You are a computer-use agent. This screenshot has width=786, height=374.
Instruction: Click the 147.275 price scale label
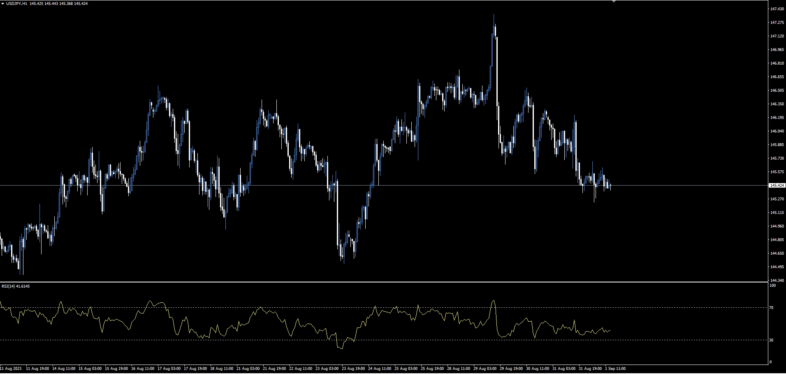tap(777, 23)
